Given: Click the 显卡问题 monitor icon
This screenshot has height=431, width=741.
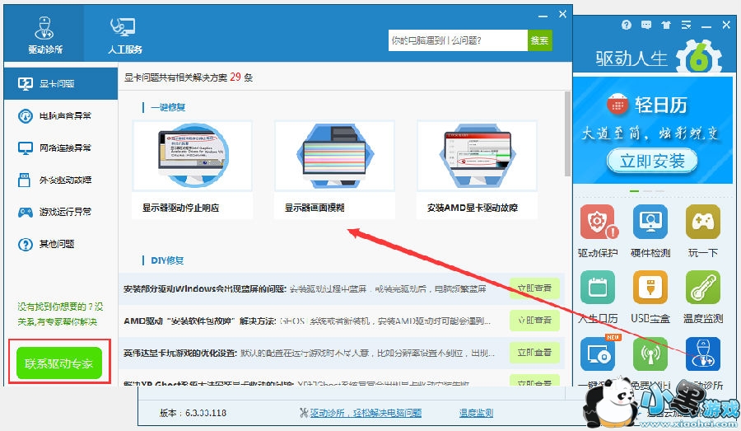Looking at the screenshot, I should tap(25, 84).
